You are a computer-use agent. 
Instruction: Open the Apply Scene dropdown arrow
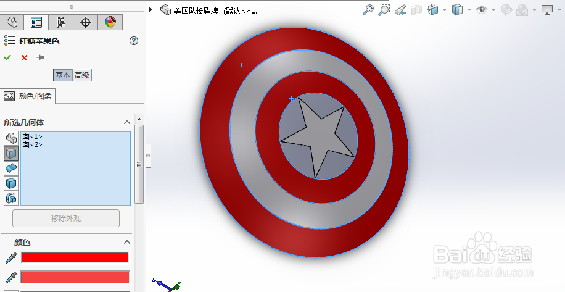point(534,10)
